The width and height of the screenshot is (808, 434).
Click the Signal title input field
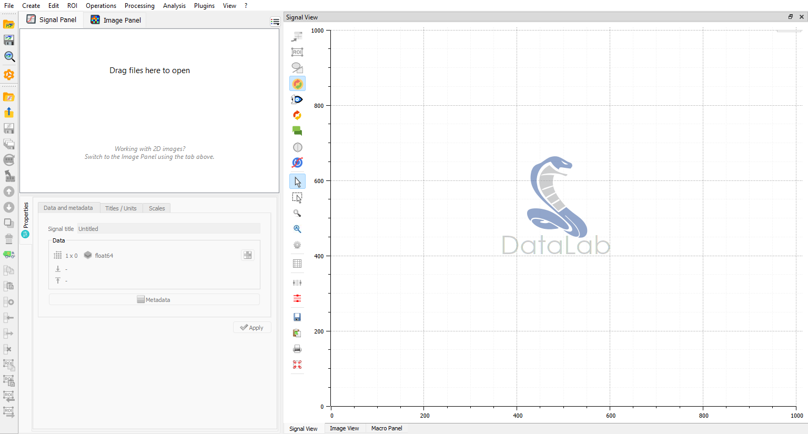pyautogui.click(x=169, y=229)
